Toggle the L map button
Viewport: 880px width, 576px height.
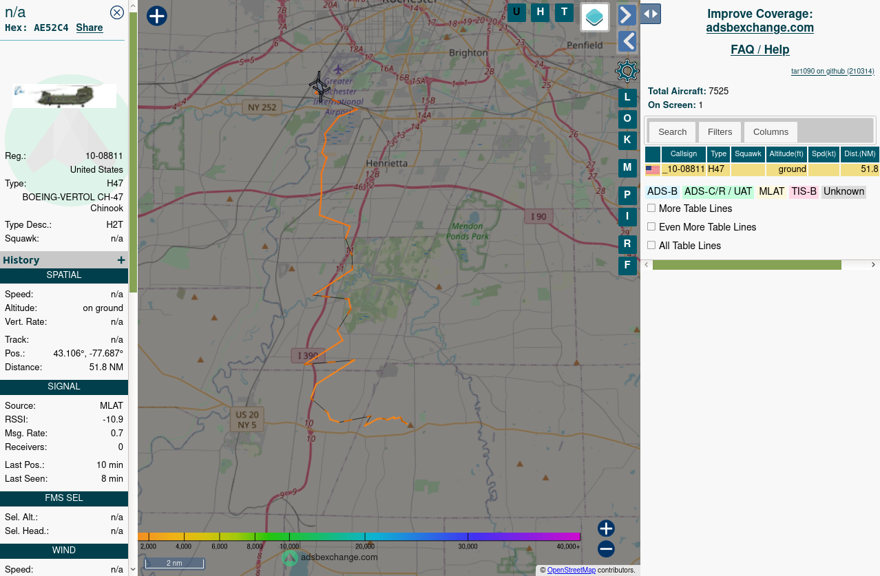[x=627, y=98]
